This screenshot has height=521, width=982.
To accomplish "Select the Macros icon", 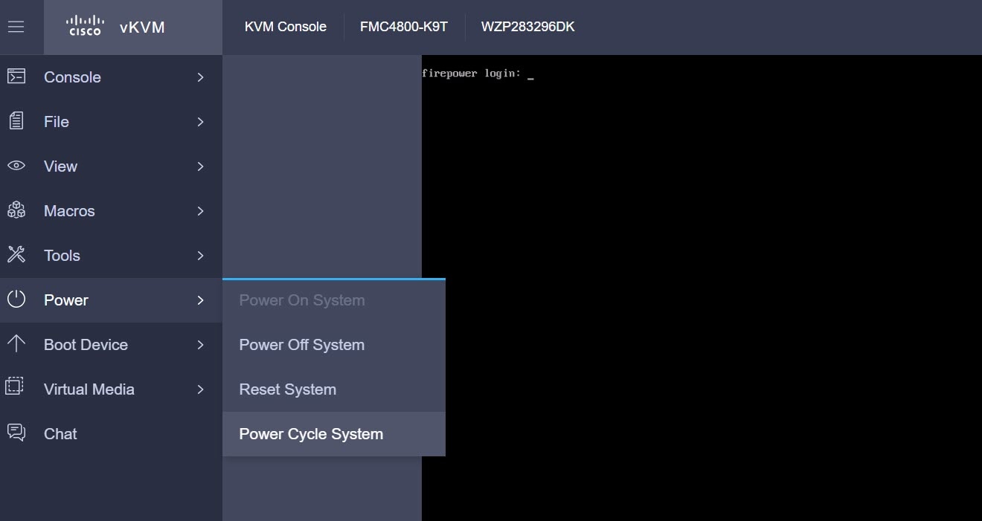I will pos(16,210).
